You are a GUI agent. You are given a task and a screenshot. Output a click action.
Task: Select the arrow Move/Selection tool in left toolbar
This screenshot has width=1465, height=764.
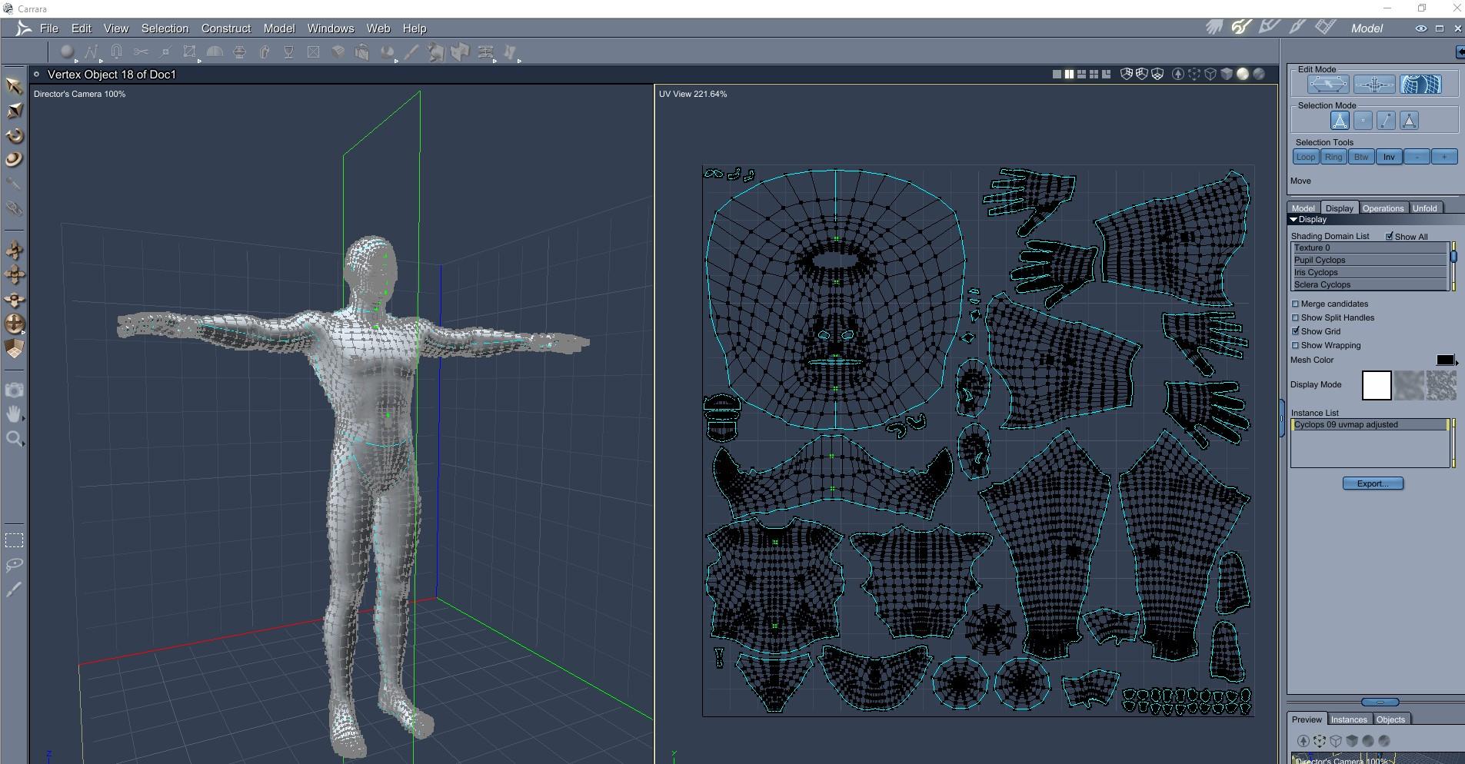(x=14, y=85)
